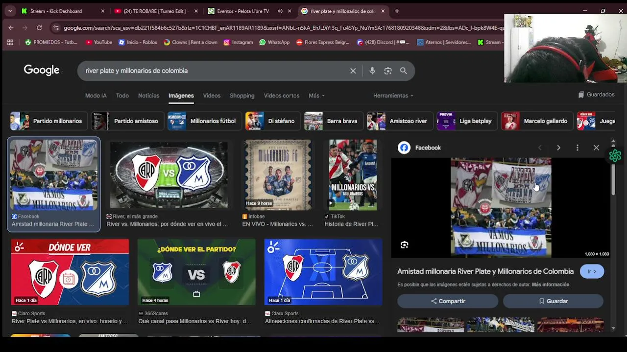The height and width of the screenshot is (352, 627).
Task: Open the Guardados saved items
Action: (x=596, y=95)
